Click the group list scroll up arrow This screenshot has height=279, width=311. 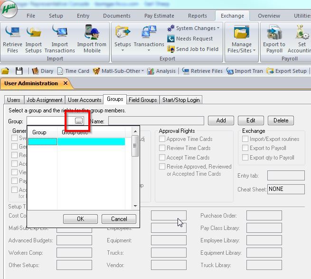(x=135, y=131)
